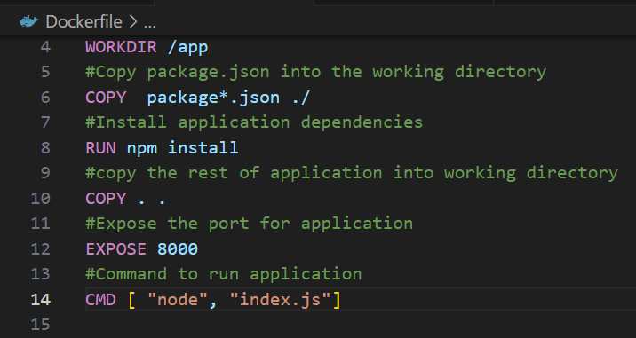Select line number 14 in the gutter
The height and width of the screenshot is (338, 636).
[41, 300]
